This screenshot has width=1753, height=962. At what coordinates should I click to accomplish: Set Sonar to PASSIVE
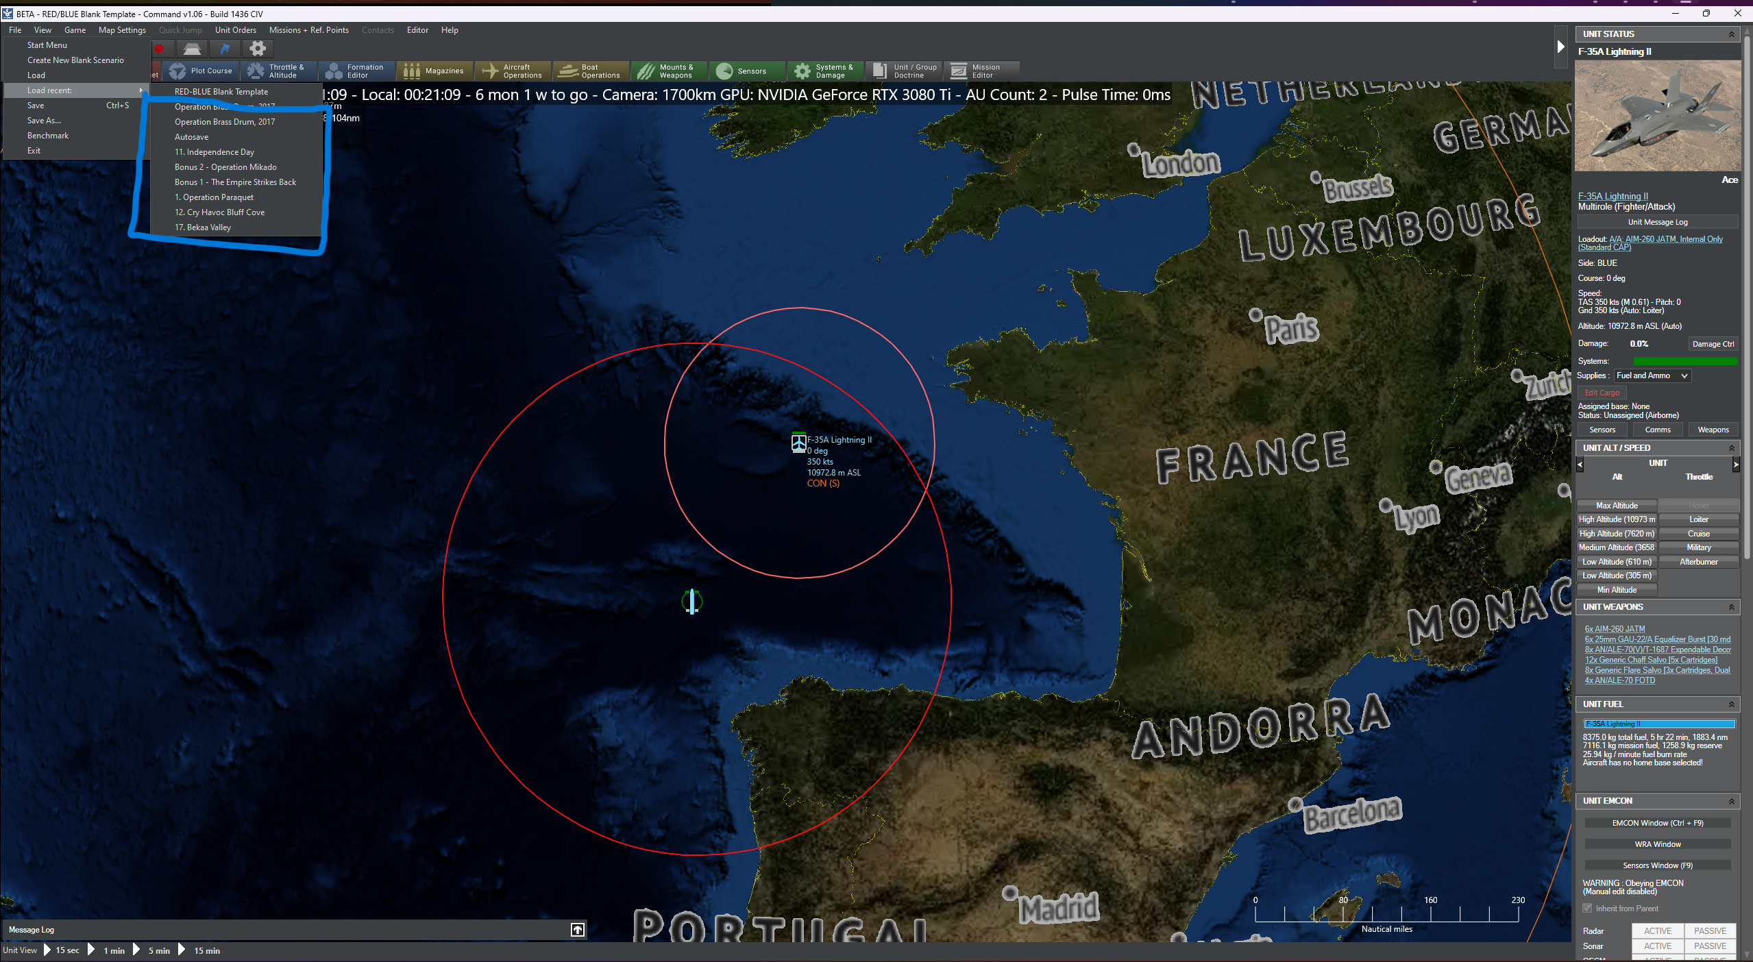click(1711, 946)
